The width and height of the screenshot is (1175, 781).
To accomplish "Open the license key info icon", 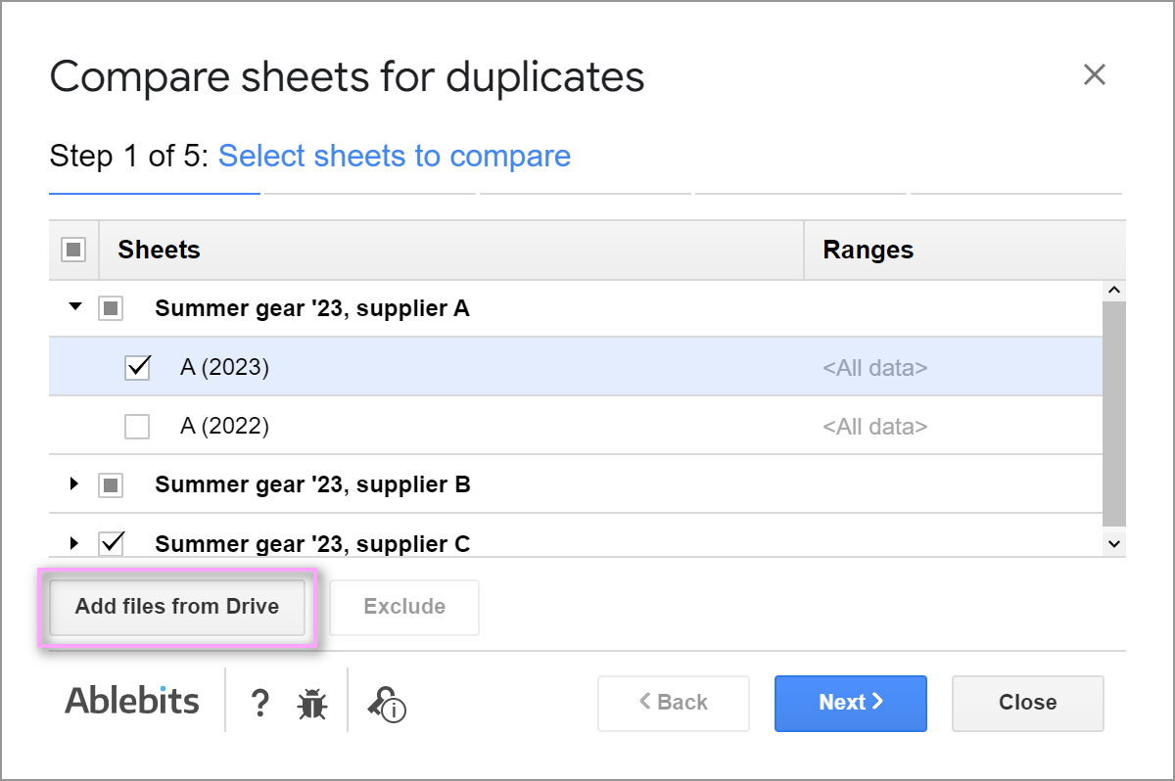I will click(387, 704).
